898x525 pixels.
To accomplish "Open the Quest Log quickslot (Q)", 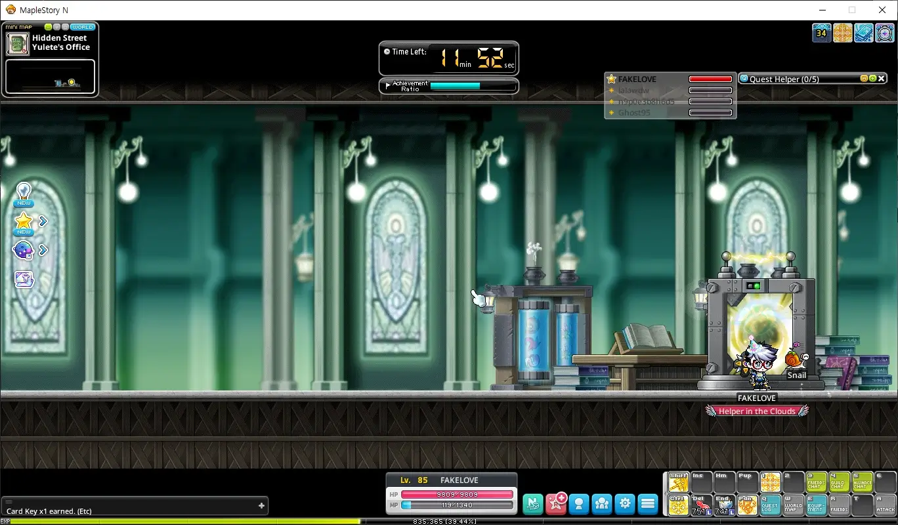I will pyautogui.click(x=770, y=505).
